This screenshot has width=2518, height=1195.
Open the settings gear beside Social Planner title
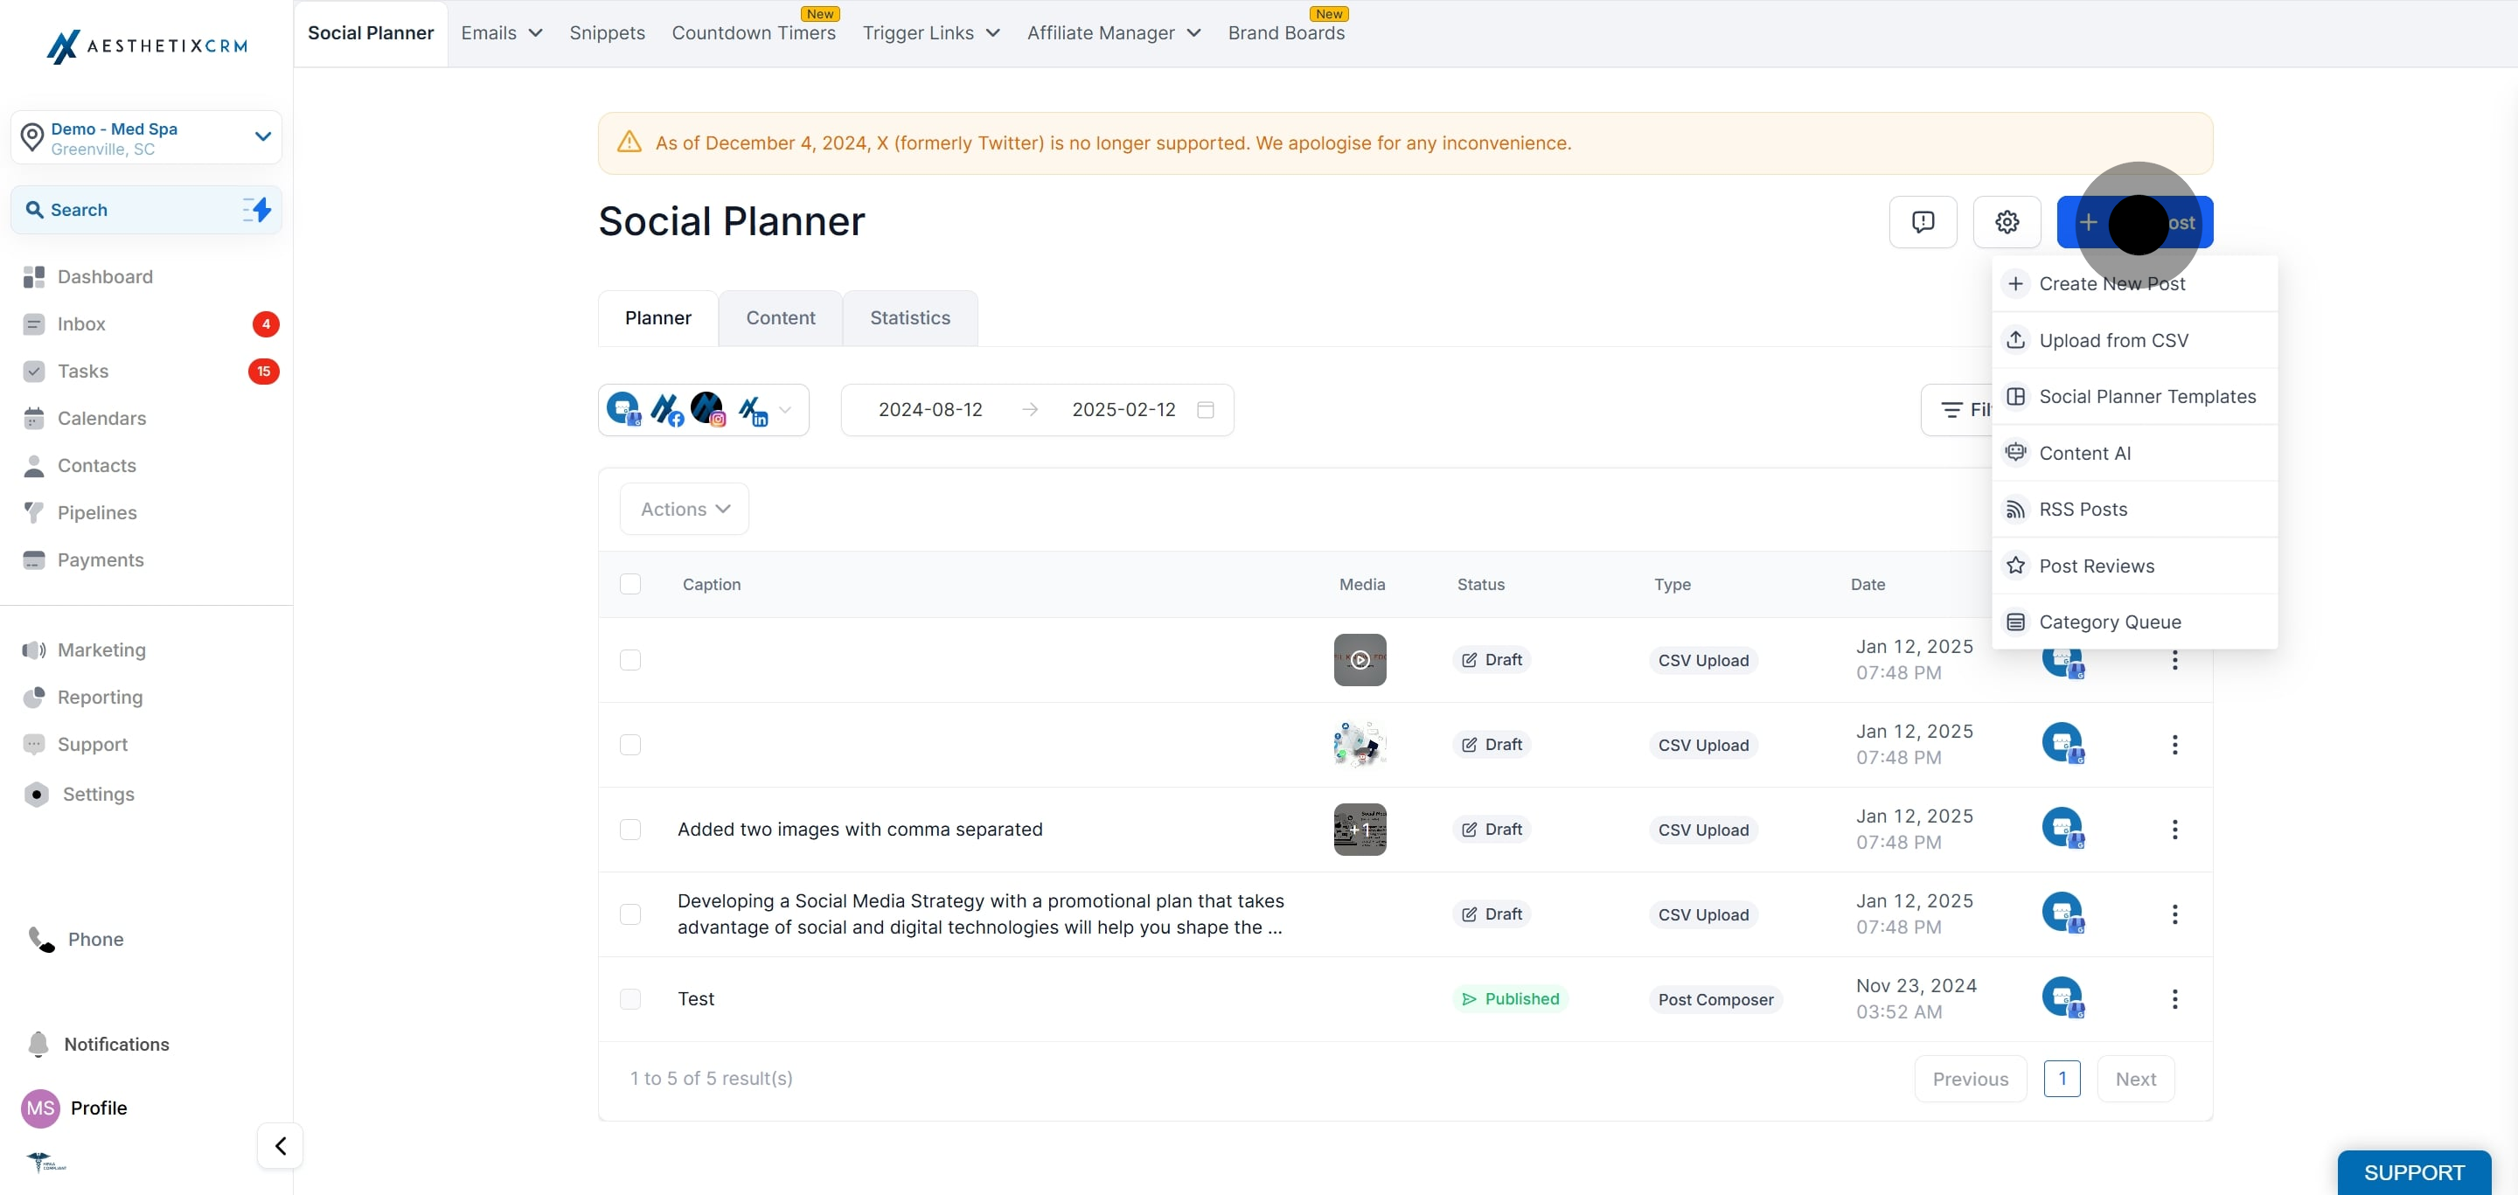[2007, 222]
